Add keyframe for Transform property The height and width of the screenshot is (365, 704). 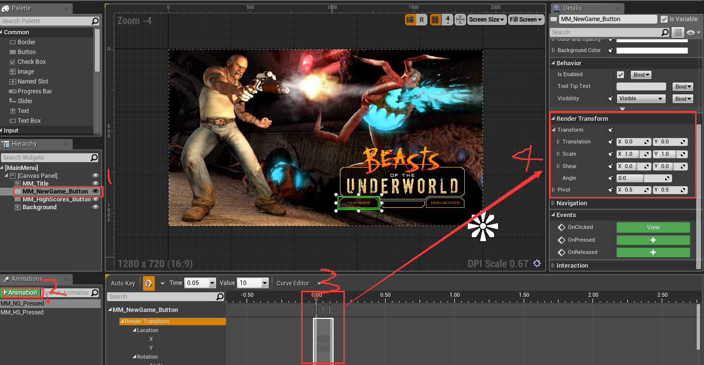(x=611, y=130)
